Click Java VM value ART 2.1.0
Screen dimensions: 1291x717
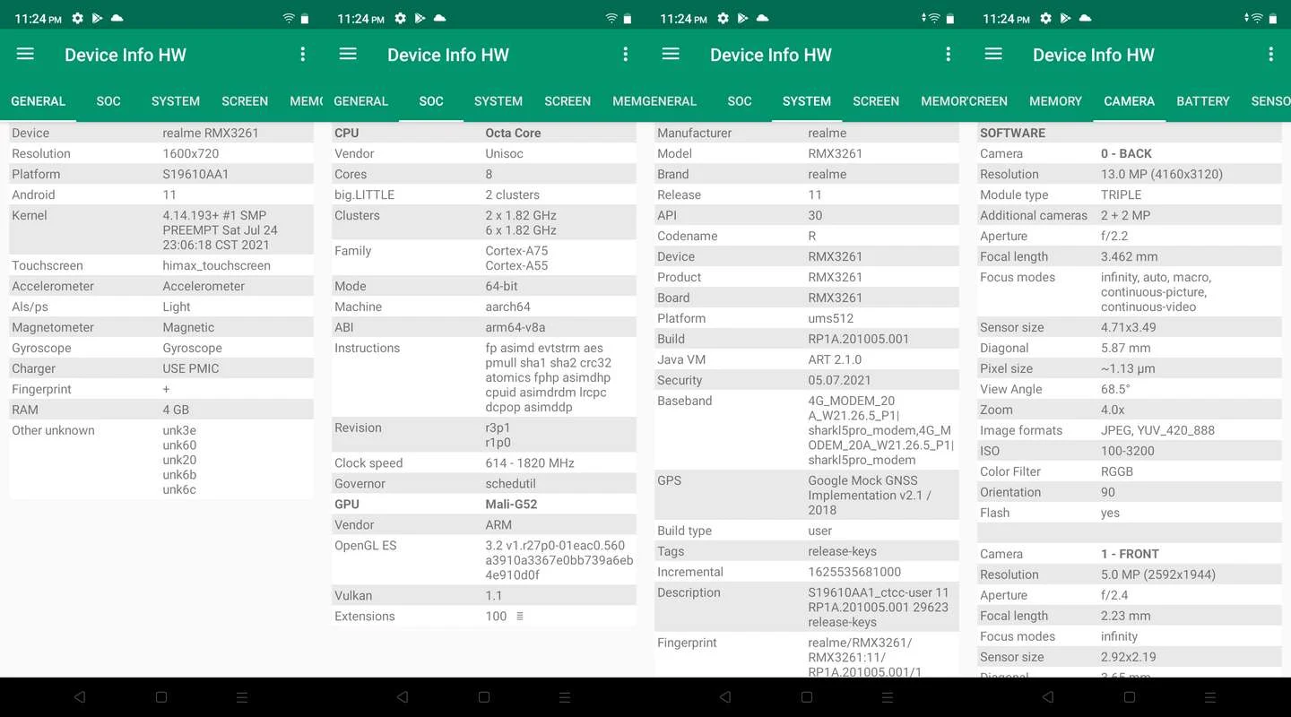point(835,359)
